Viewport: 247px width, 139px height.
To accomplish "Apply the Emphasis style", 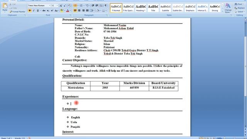I will pyautogui.click(x=190, y=8).
